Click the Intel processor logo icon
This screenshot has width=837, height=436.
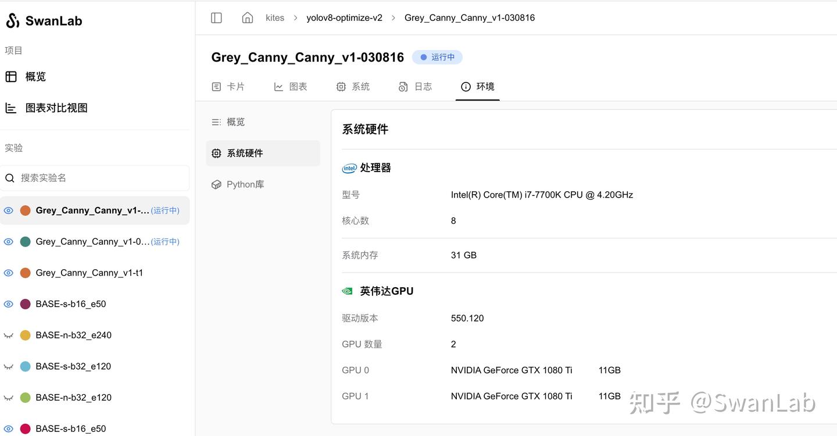349,168
